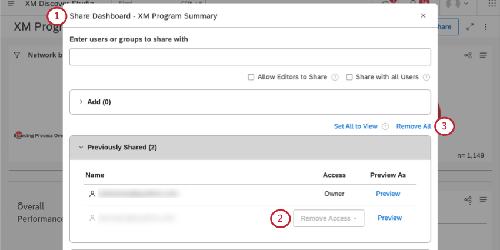Click the Allow Editors to Share help icon

[x=335, y=77]
